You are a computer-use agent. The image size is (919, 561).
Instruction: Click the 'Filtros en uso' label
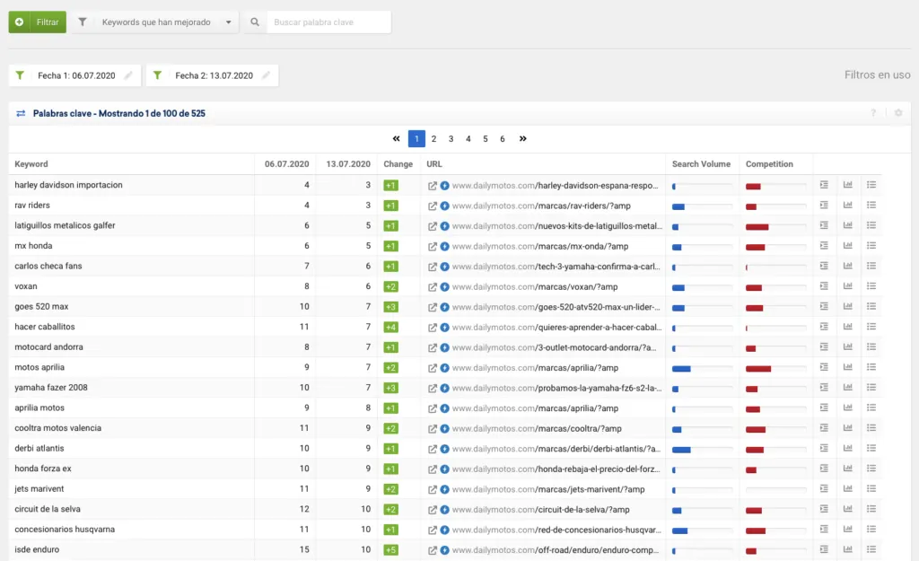(878, 75)
